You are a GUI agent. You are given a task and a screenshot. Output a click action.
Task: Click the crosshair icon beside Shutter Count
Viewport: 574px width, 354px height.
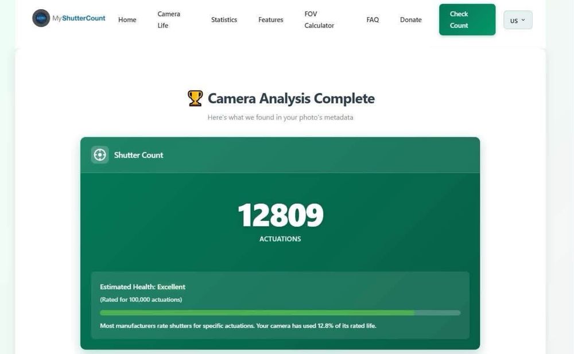(x=99, y=155)
